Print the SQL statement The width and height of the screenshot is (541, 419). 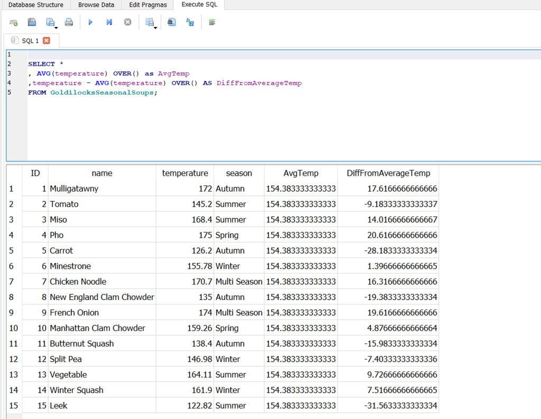tap(69, 22)
